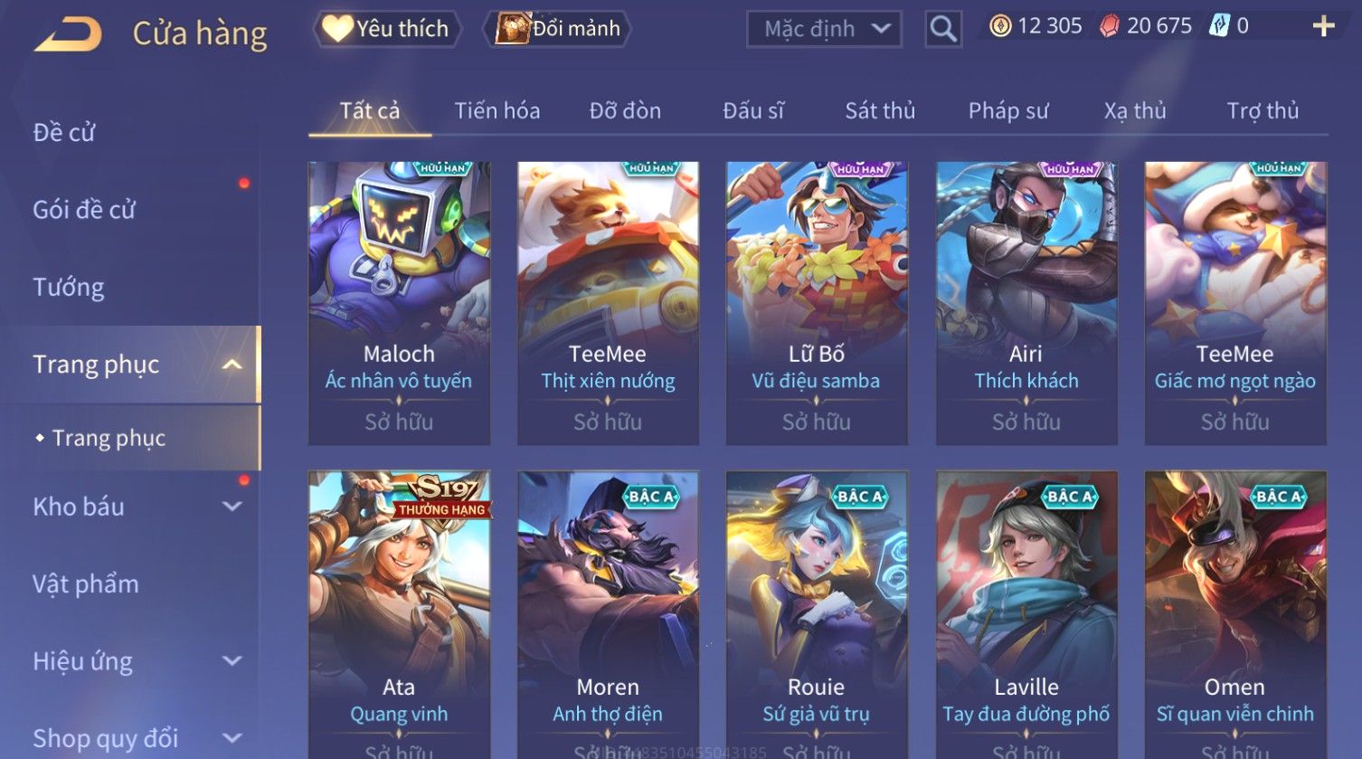Expand the Shop quy đổi section

point(232,738)
